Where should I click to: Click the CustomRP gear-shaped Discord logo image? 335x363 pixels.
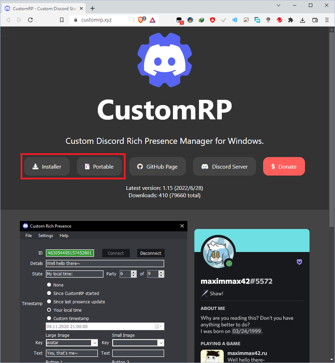click(164, 59)
